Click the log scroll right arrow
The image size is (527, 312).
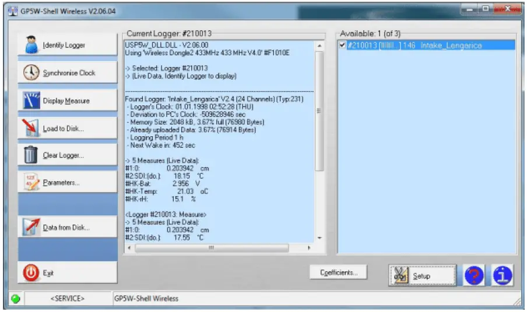(x=309, y=248)
